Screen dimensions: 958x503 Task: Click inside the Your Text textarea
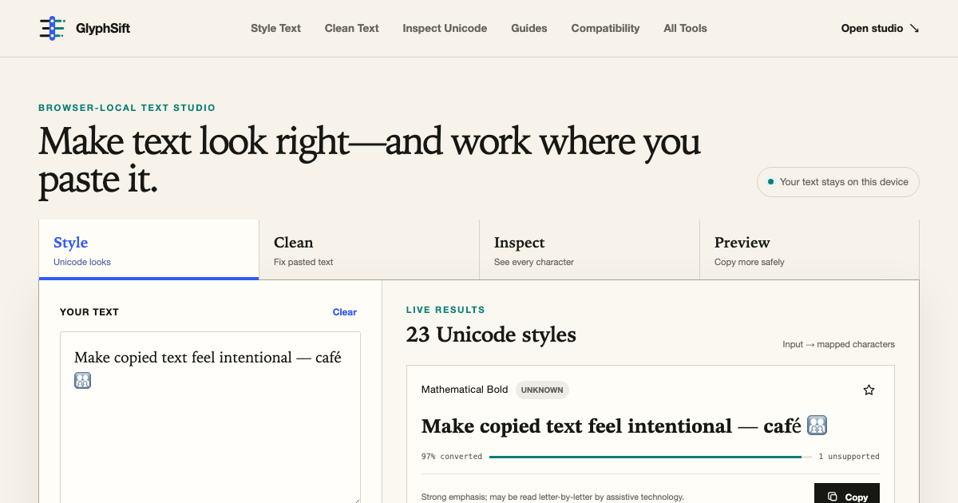click(x=210, y=418)
